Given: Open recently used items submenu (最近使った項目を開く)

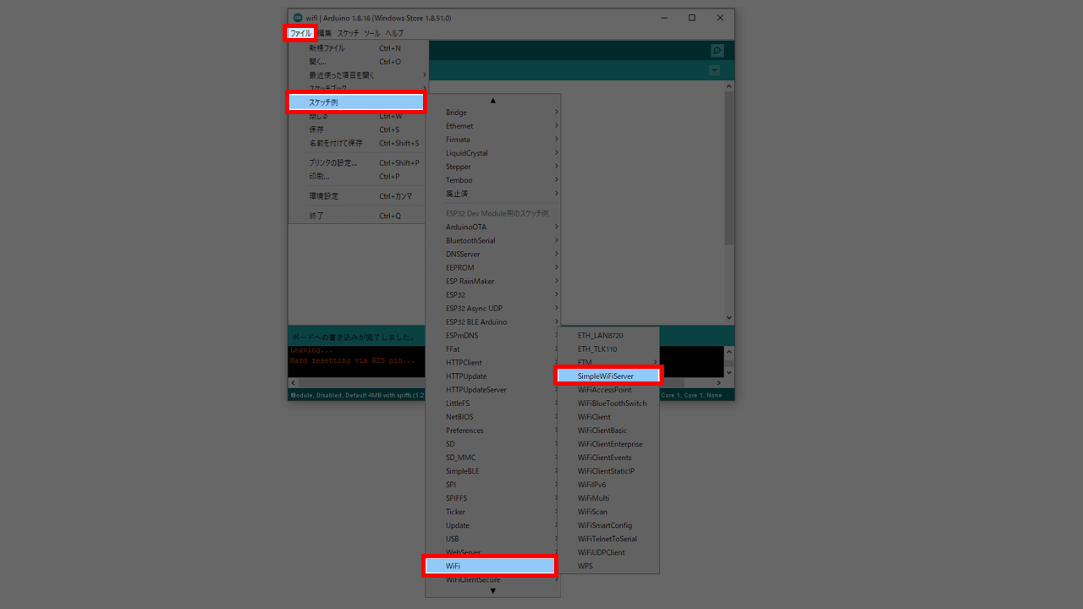Looking at the screenshot, I should click(x=357, y=75).
